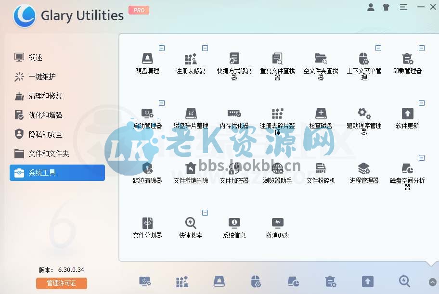Open the 驱动程序管理器 driver manager
Viewport: 439px width, 294px height.
364,121
